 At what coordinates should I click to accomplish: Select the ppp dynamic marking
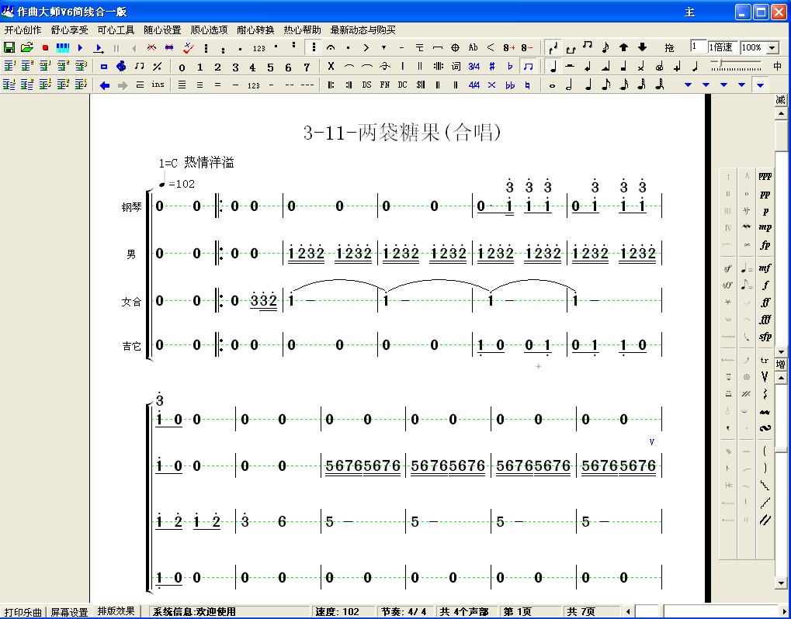click(765, 176)
